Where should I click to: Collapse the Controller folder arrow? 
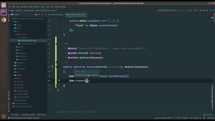(x=15, y=34)
